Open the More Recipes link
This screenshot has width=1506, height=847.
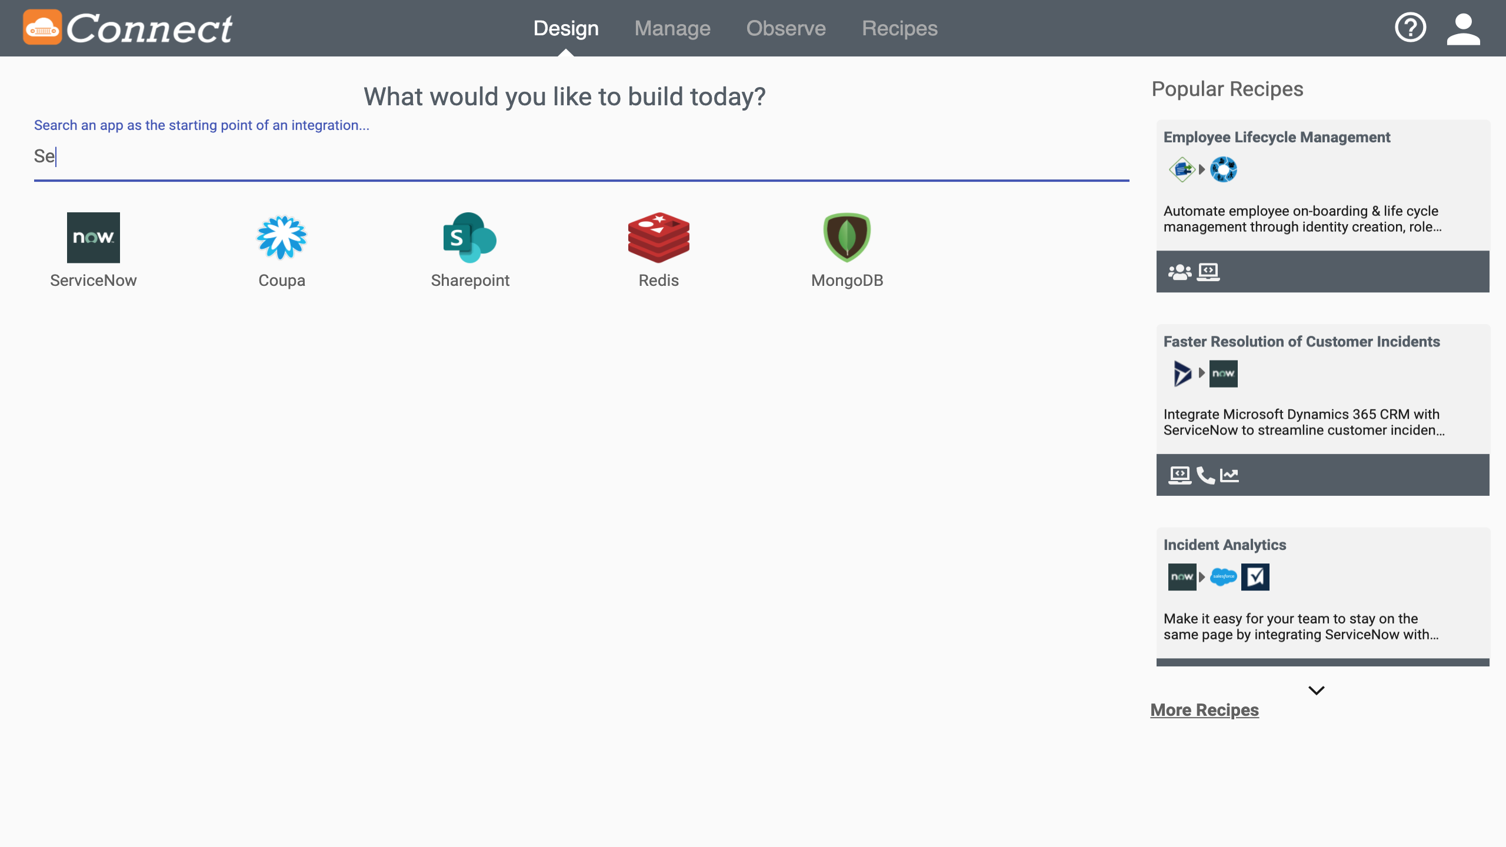coord(1204,710)
